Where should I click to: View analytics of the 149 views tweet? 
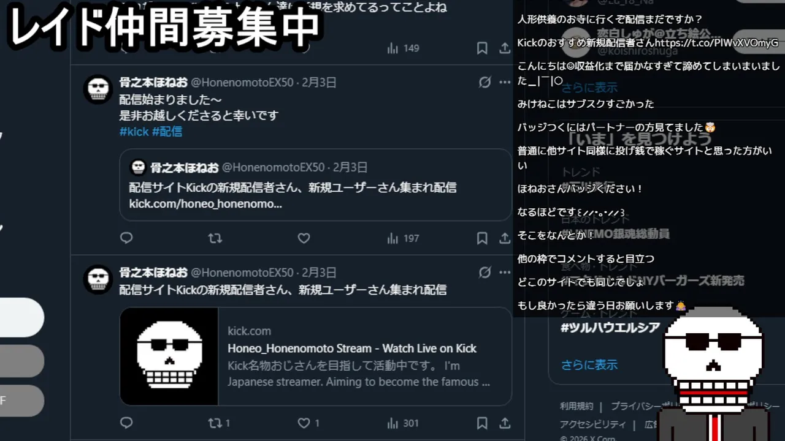403,48
